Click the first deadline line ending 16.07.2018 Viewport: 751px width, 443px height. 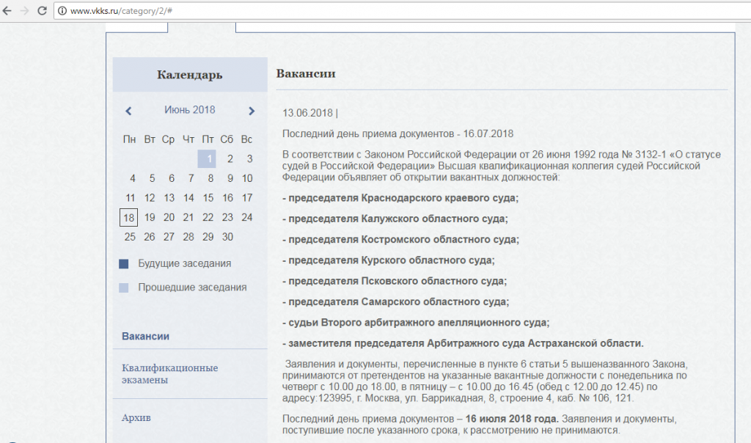coord(398,133)
